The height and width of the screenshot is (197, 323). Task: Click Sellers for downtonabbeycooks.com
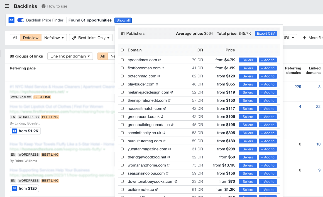click(x=248, y=182)
